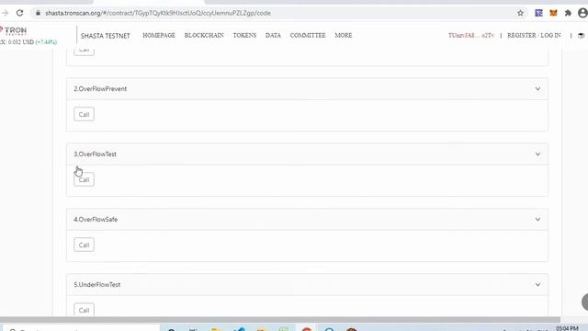Open the Chrome profile avatar
The image size is (588, 331).
point(582,13)
